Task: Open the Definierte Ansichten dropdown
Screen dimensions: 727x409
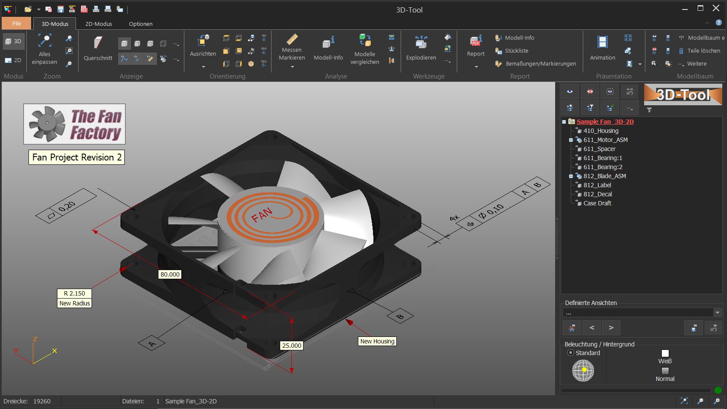Action: 718,312
